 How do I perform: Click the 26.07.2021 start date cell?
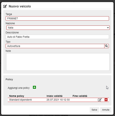58,100
